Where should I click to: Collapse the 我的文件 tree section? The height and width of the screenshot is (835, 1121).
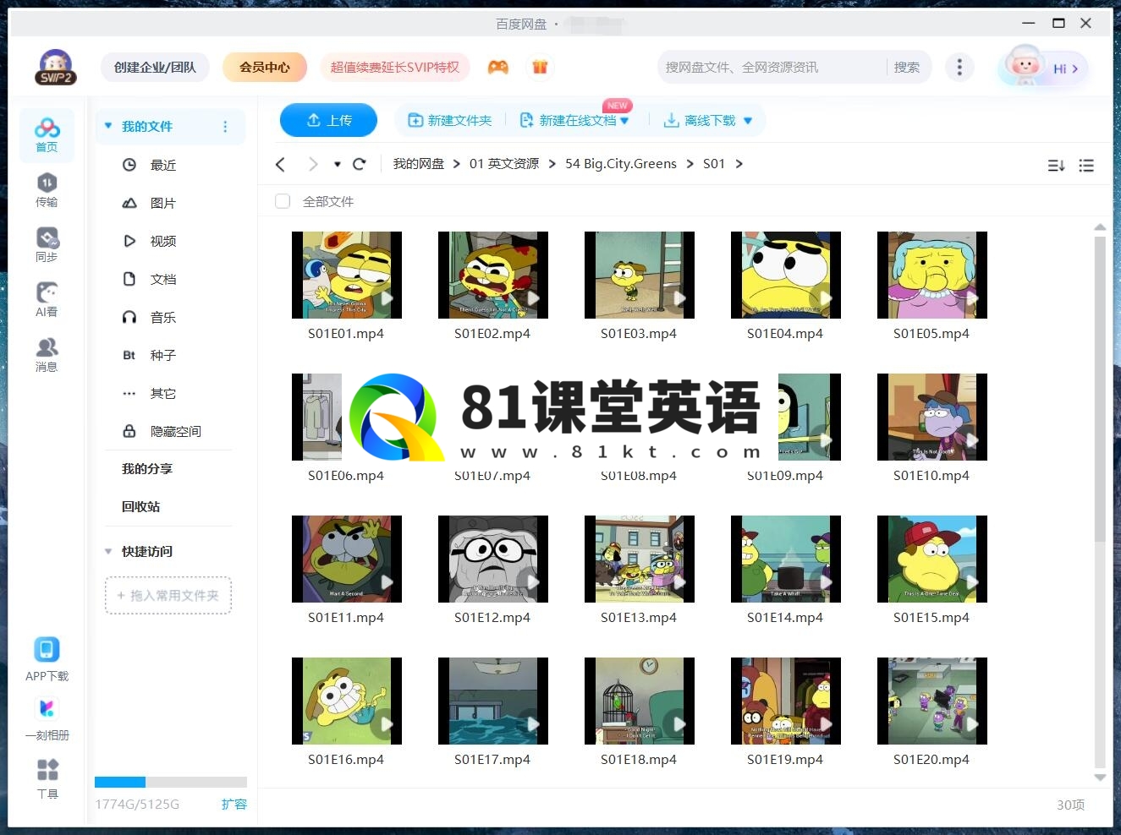108,126
